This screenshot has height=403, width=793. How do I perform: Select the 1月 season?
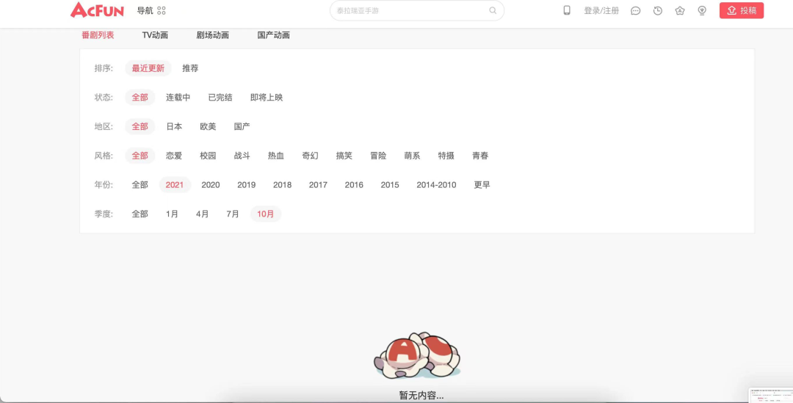(x=172, y=214)
